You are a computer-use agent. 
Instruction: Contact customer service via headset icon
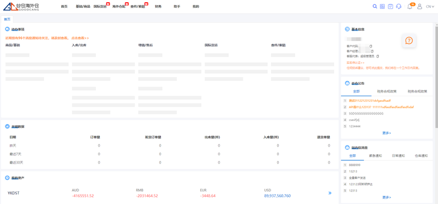coord(399,7)
